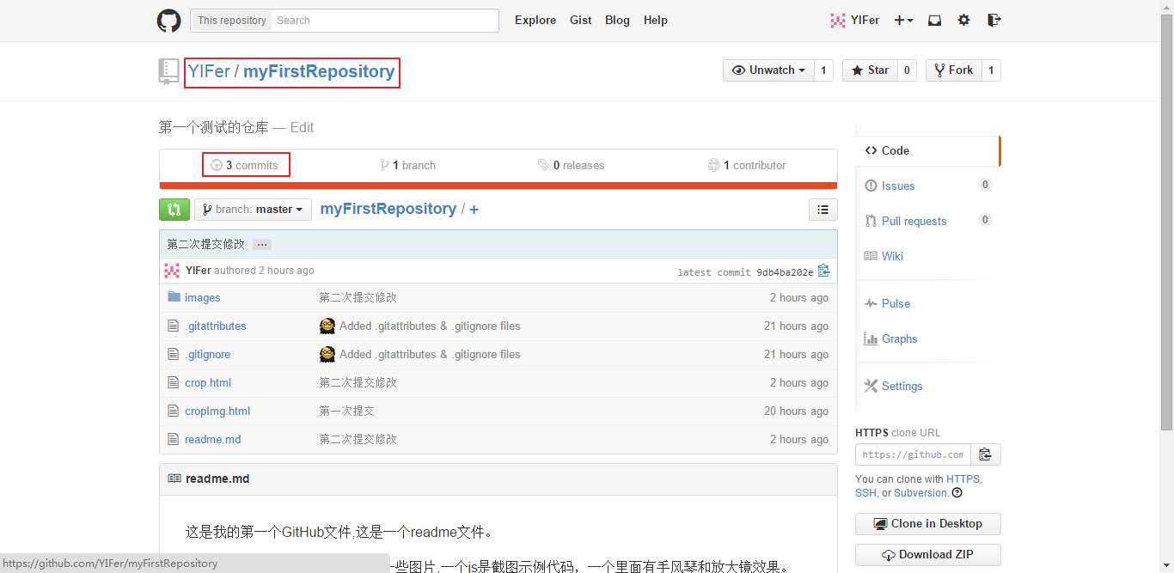Screen dimensions: 1174x573
Task: Click the Download ZIP button
Action: click(x=928, y=555)
